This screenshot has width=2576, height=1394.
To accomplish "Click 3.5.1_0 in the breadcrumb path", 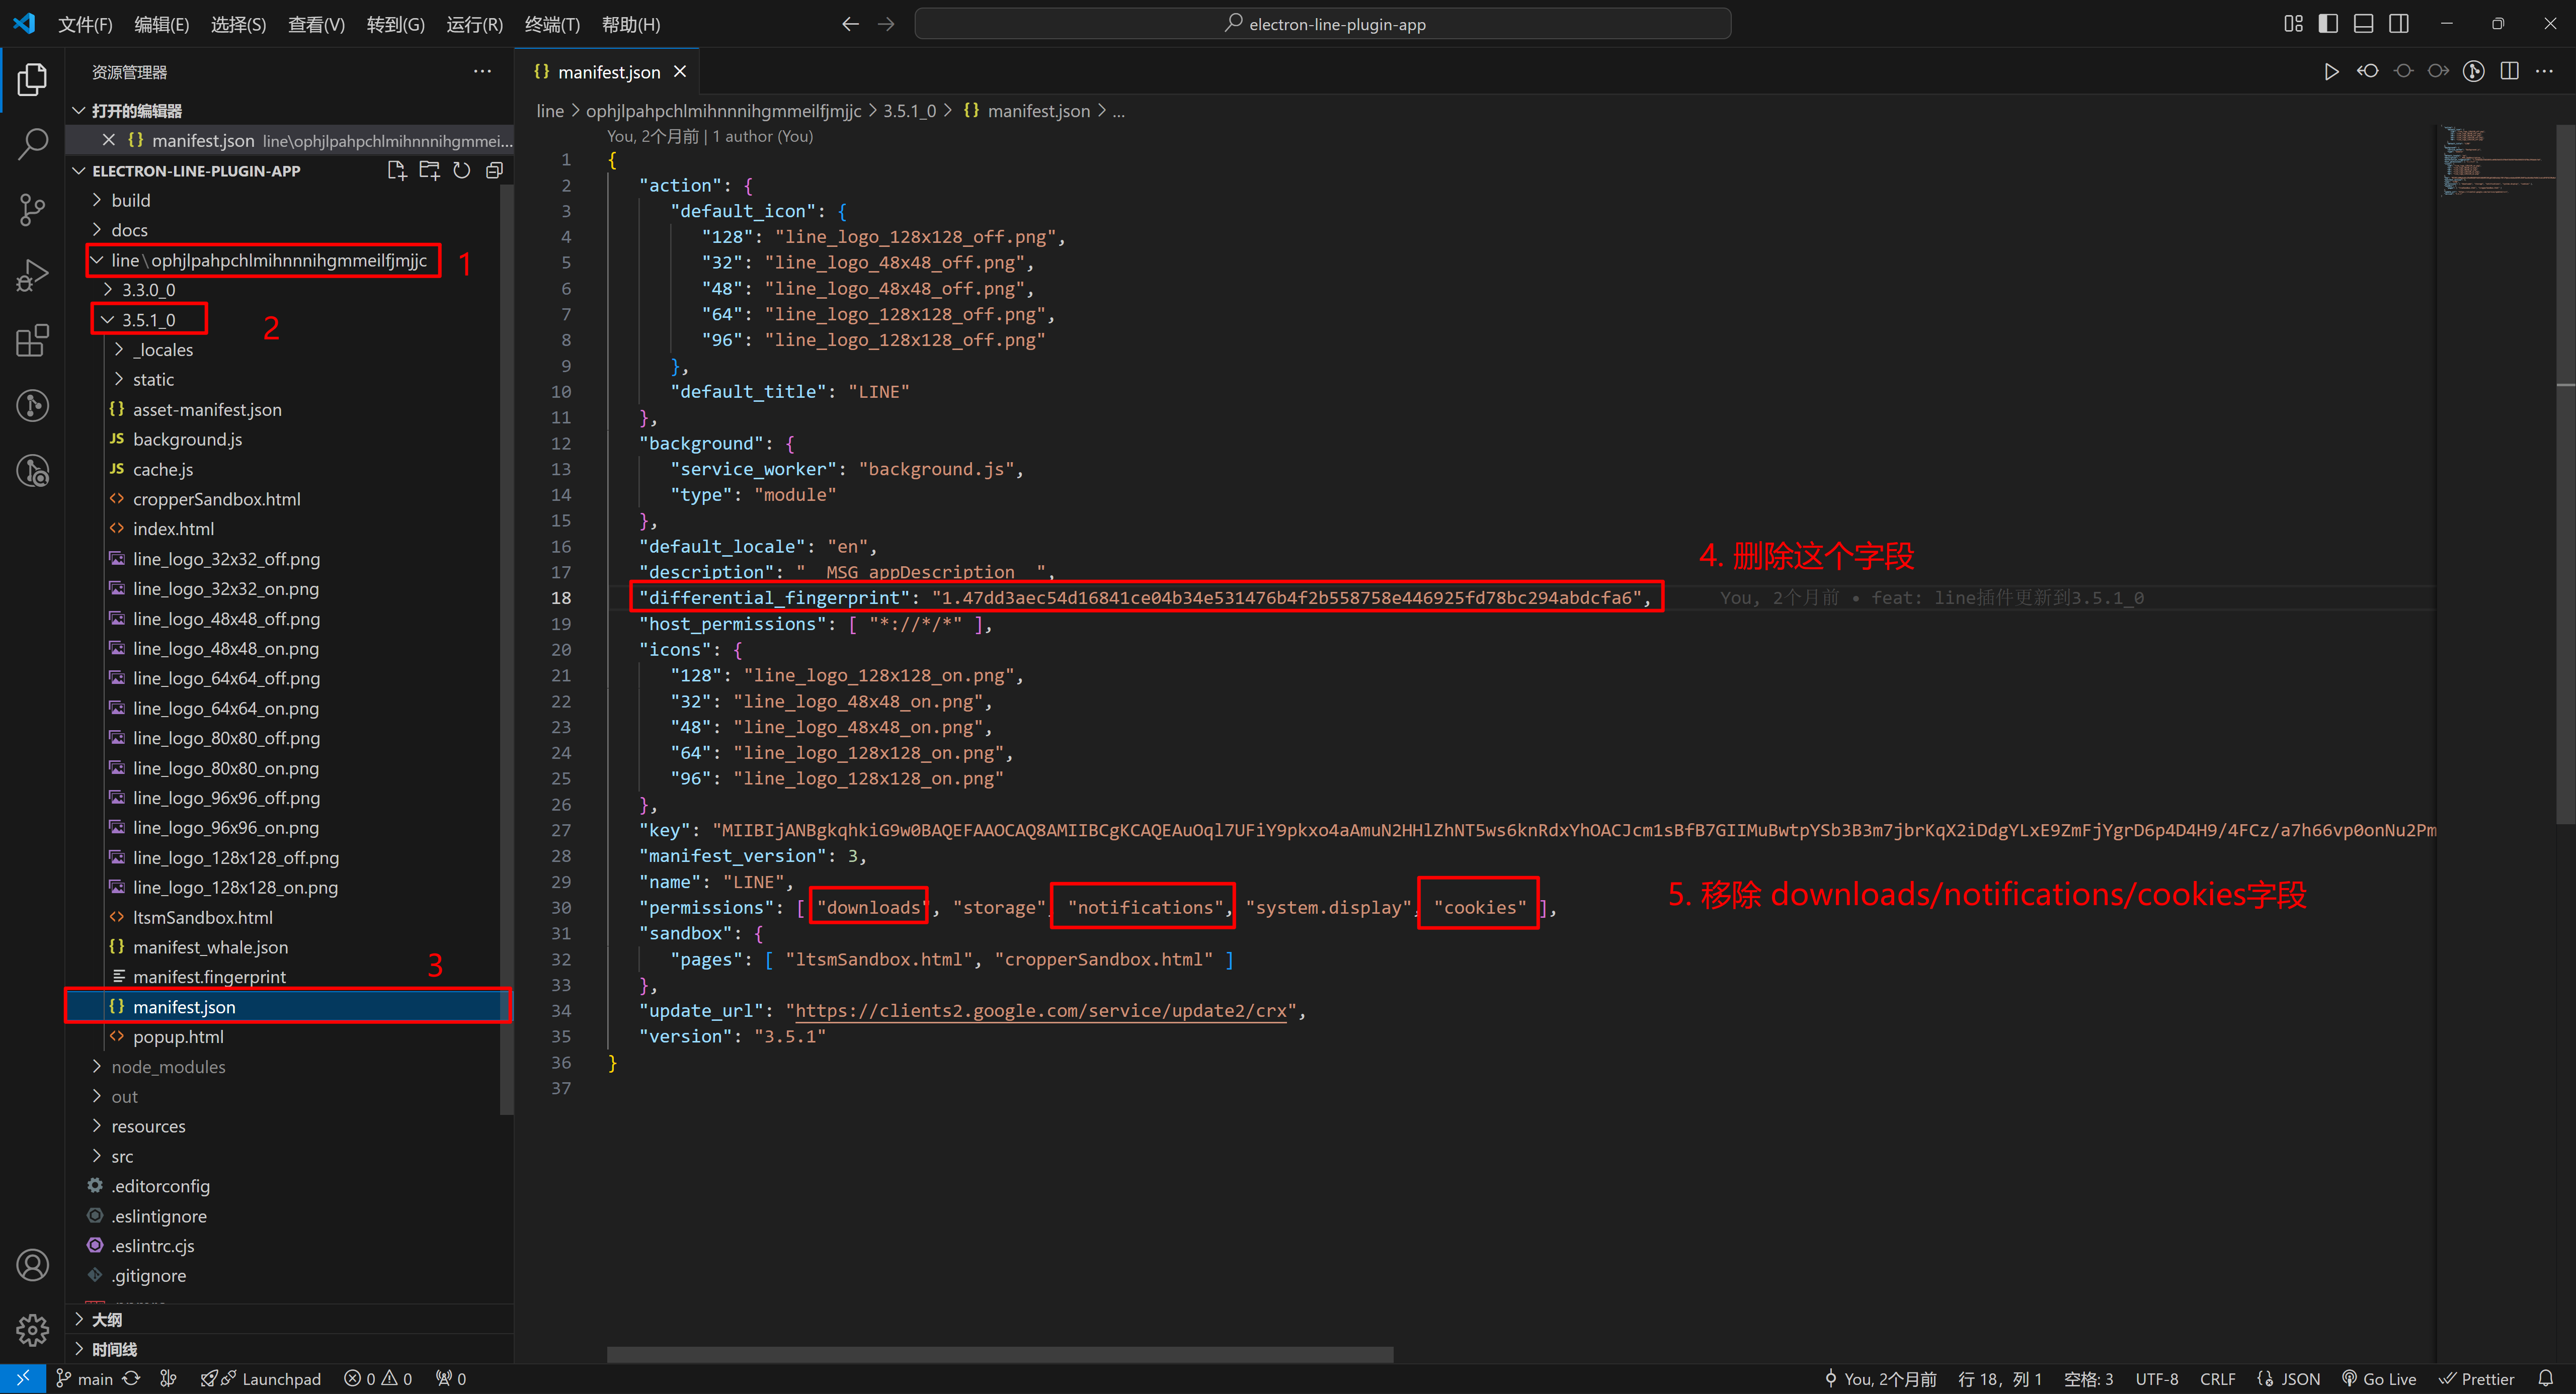I will [909, 111].
